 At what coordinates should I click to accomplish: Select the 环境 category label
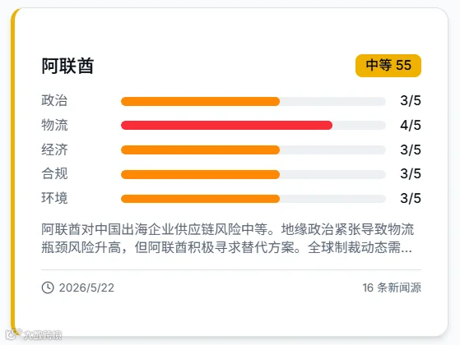[54, 198]
